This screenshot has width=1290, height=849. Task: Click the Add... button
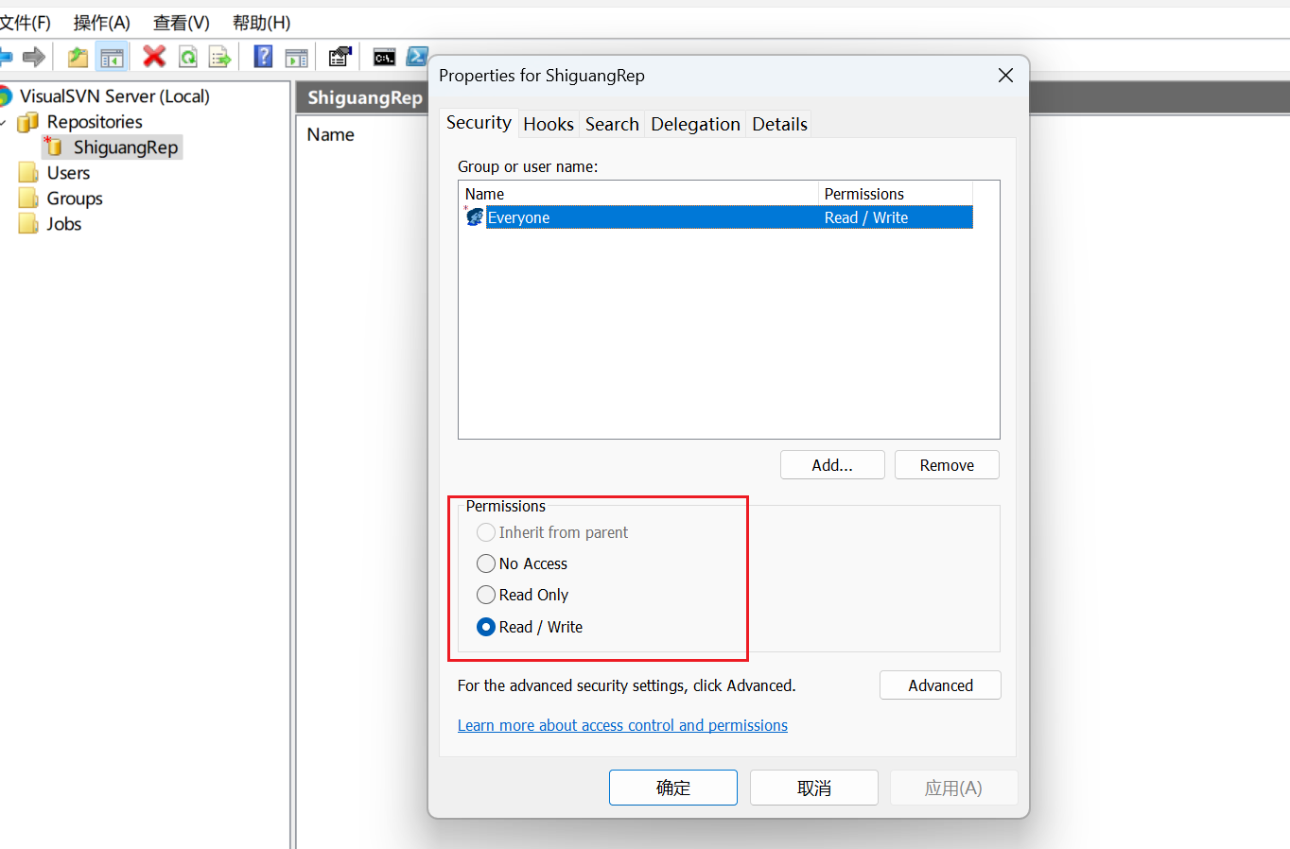pos(832,465)
